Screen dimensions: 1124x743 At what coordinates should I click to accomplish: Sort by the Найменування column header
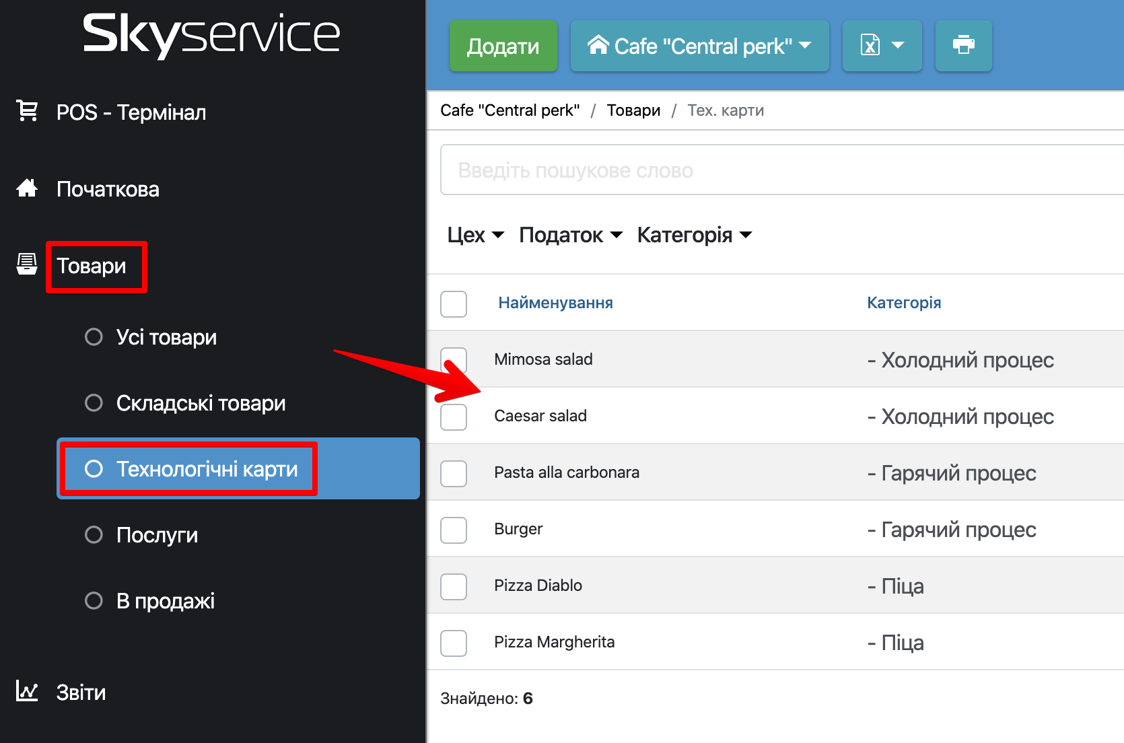point(555,303)
